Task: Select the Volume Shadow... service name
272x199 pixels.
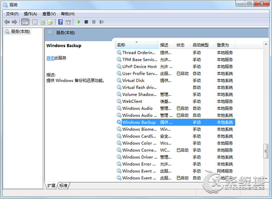Action: point(140,94)
